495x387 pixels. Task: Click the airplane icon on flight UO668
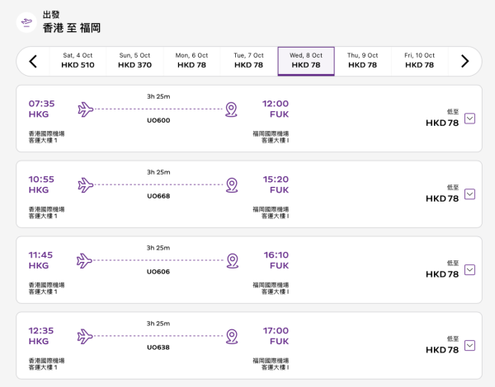(86, 185)
